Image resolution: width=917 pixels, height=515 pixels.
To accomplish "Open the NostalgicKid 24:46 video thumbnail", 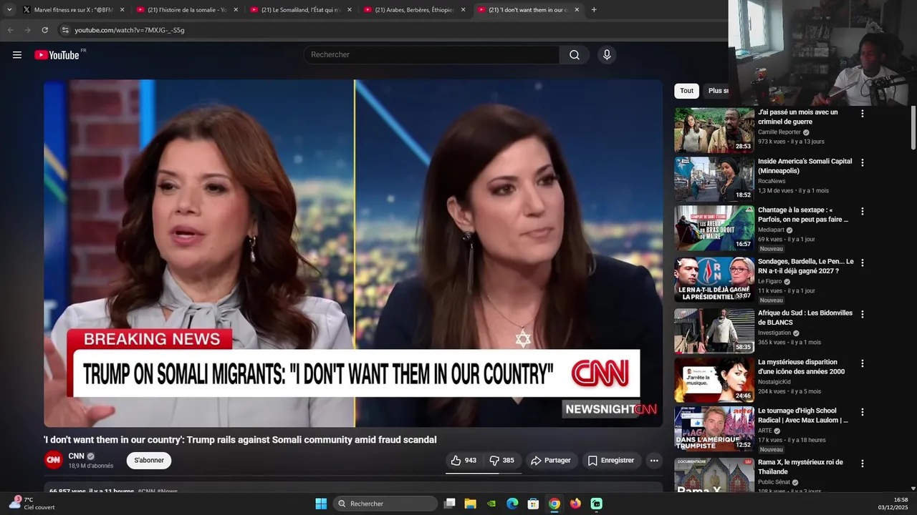I will coord(714,380).
